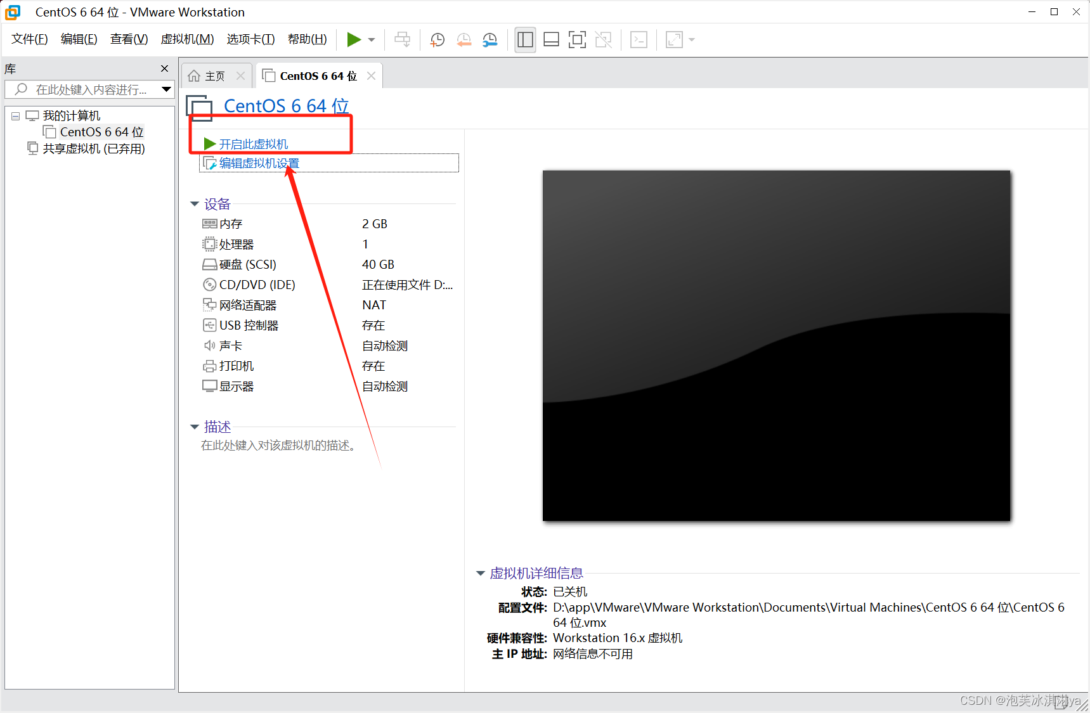The image size is (1090, 713).
Task: Toggle the library sidebar view icon
Action: [525, 40]
